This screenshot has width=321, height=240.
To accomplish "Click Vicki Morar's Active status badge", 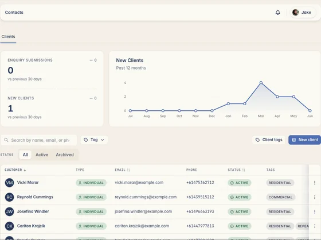I will [240, 183].
